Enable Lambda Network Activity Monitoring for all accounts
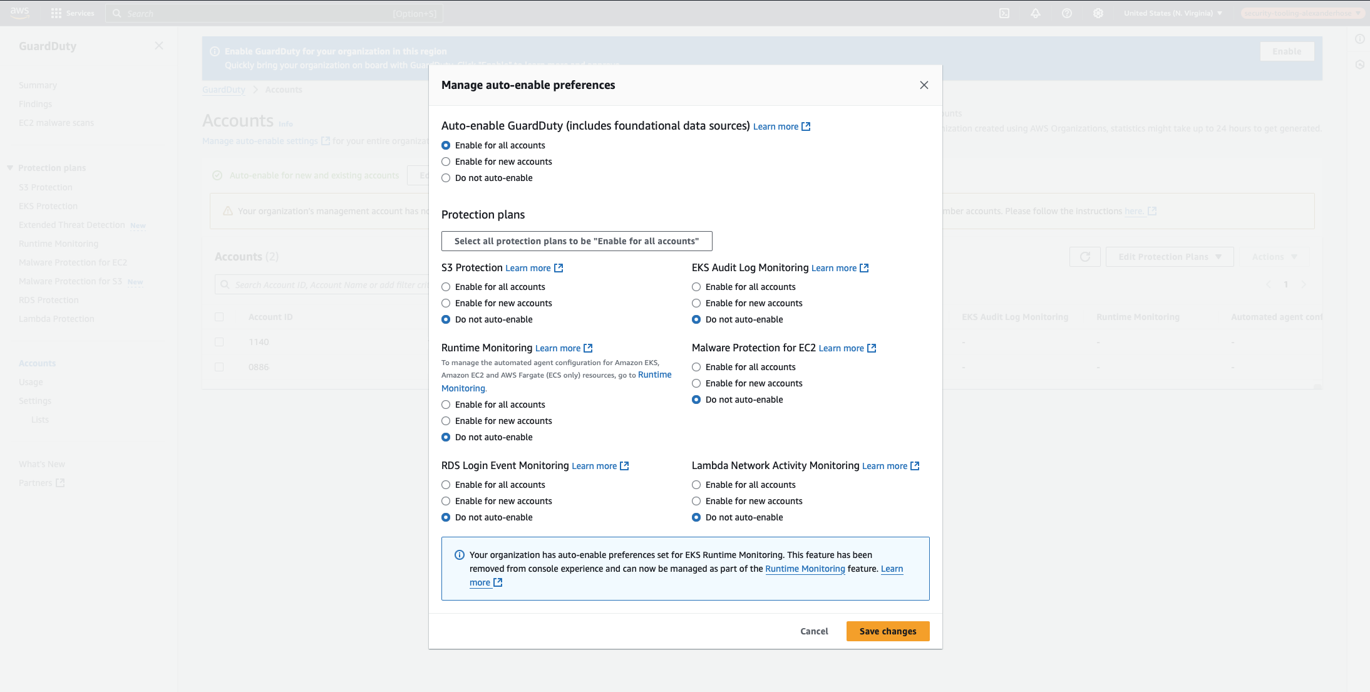This screenshot has height=692, width=1370. (696, 485)
